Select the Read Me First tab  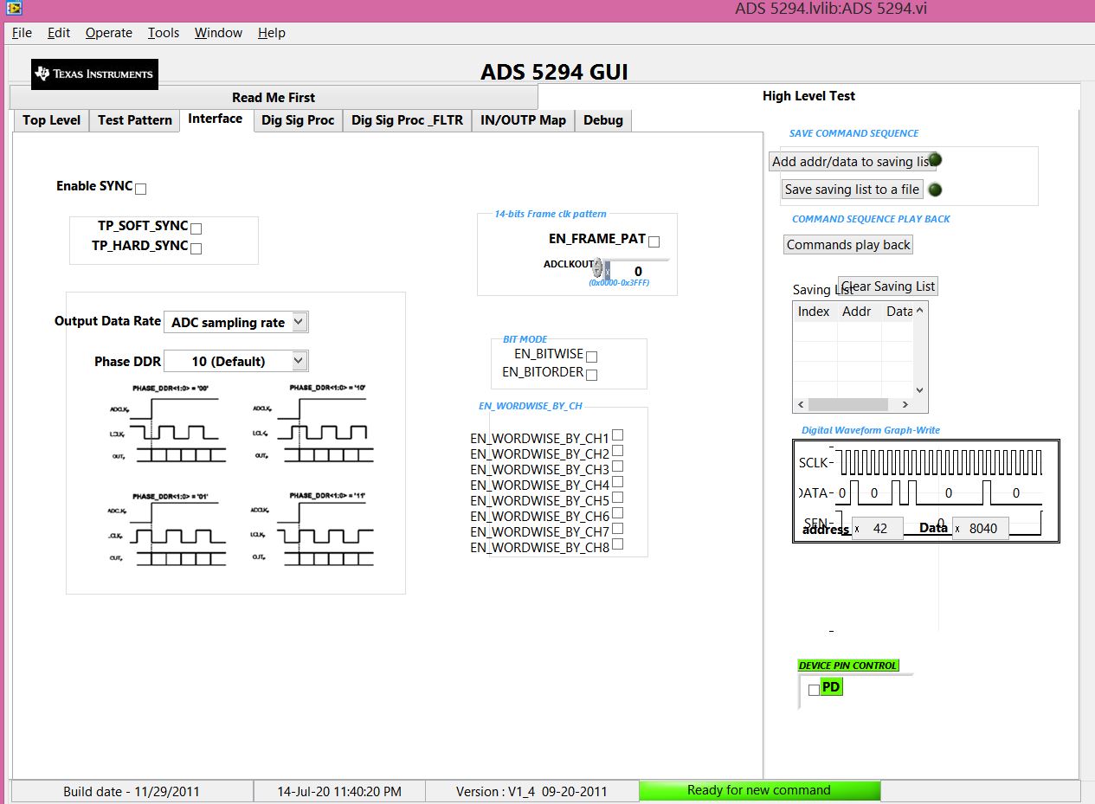(274, 97)
